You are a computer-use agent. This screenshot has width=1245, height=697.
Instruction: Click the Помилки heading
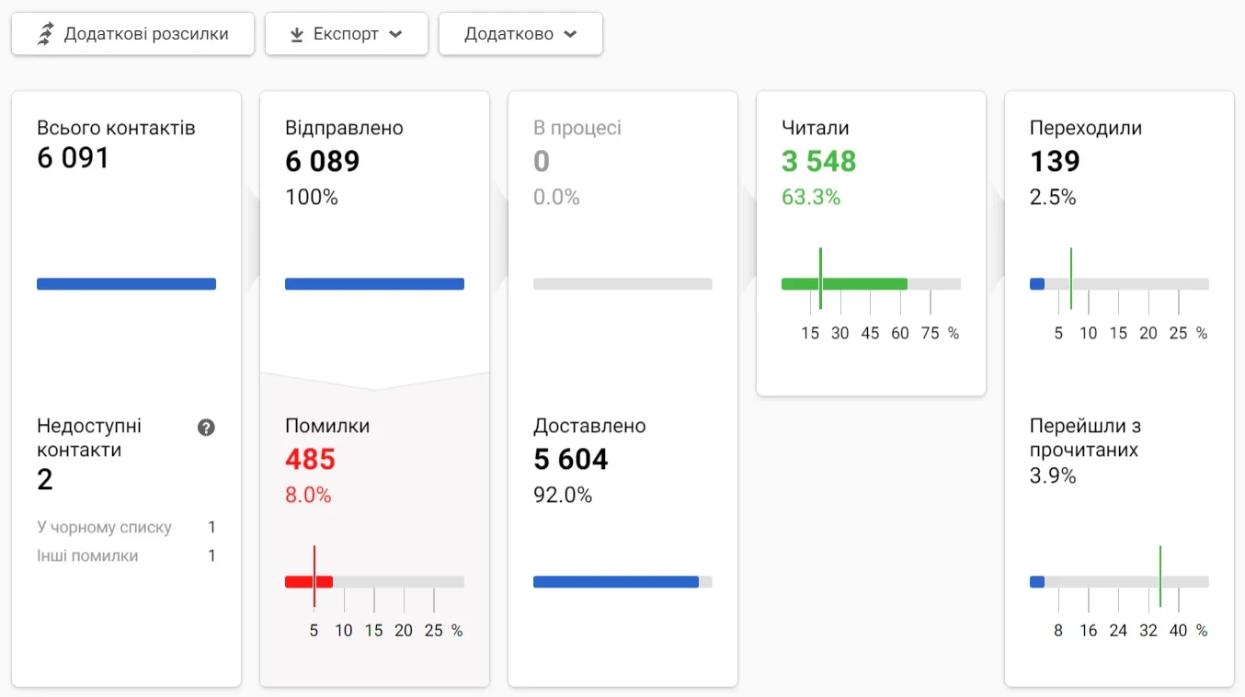click(x=327, y=426)
